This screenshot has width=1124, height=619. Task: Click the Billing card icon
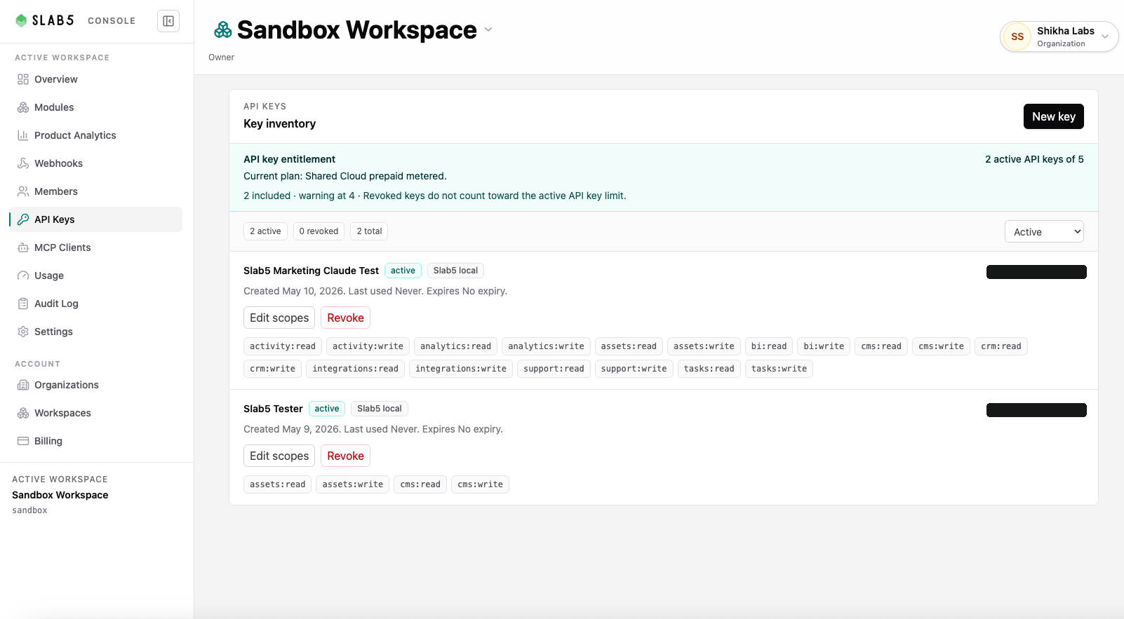coord(23,441)
